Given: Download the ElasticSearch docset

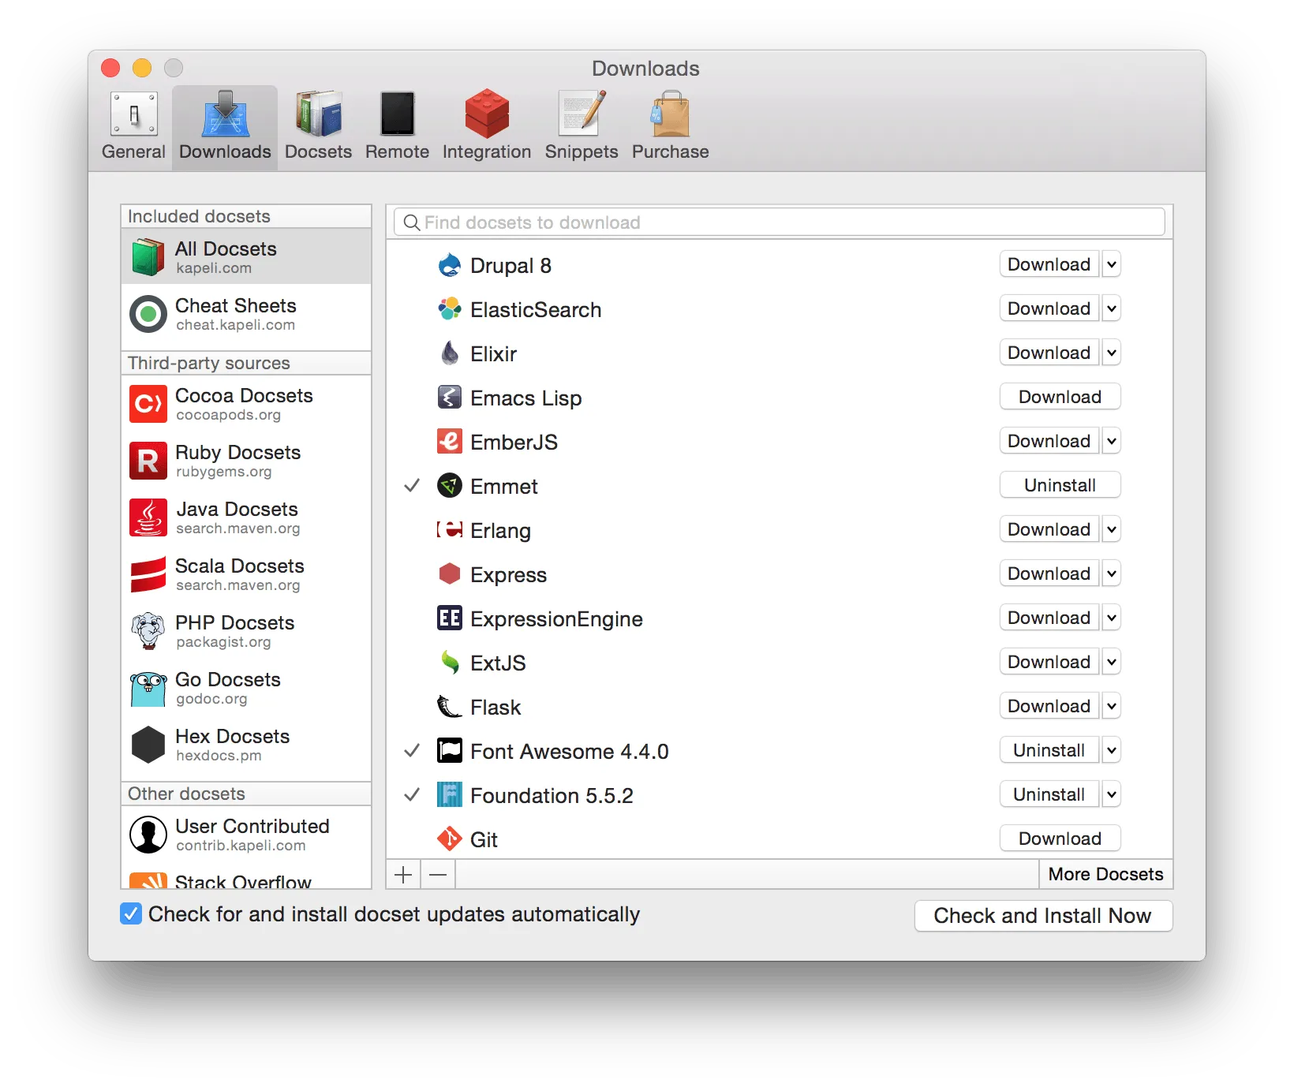Looking at the screenshot, I should (x=1049, y=308).
